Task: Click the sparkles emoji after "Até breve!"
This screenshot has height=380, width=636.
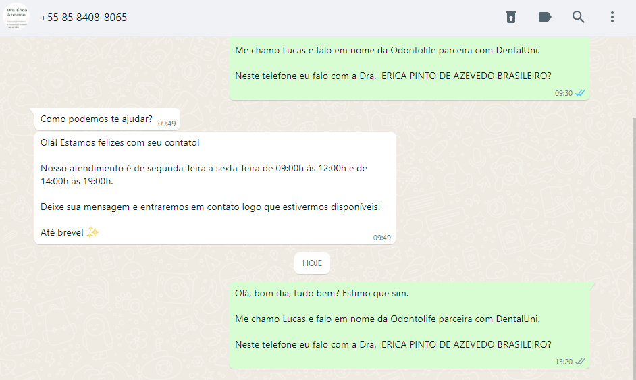Action: (93, 232)
